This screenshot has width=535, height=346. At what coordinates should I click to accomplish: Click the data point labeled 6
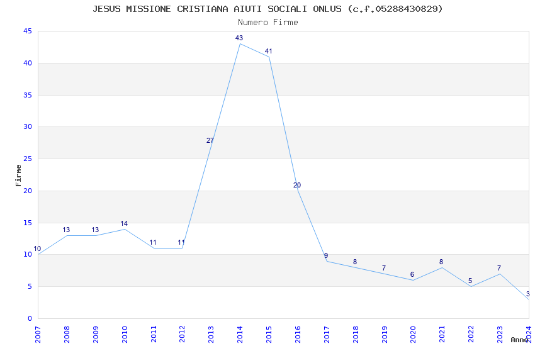(413, 280)
